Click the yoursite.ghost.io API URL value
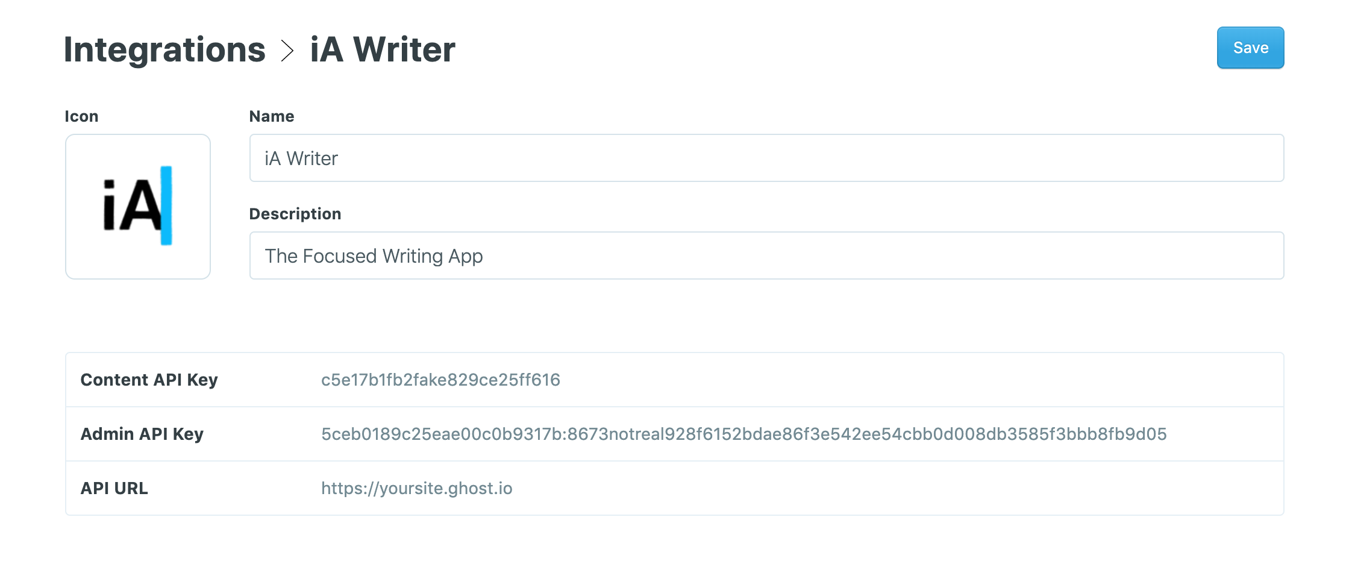The height and width of the screenshot is (564, 1352). tap(416, 488)
